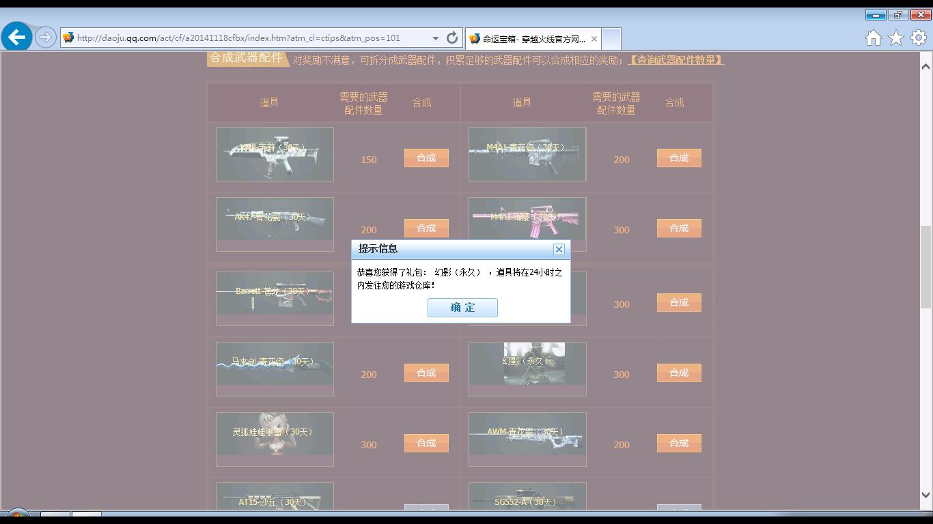Refresh the current page
The height and width of the screenshot is (524, 933).
tap(452, 38)
